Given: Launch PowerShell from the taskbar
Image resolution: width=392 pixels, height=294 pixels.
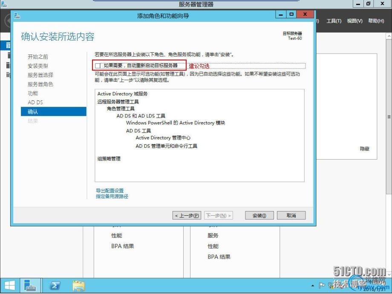Looking at the screenshot, I should point(55,285).
